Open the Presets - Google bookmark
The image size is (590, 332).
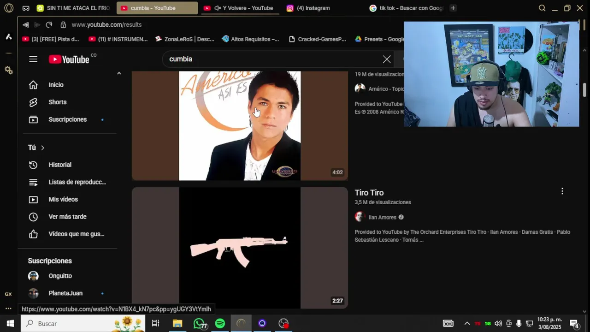(x=379, y=39)
